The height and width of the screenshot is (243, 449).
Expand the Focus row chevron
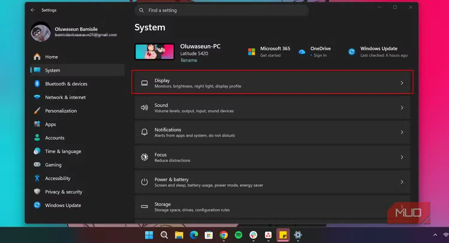[402, 157]
